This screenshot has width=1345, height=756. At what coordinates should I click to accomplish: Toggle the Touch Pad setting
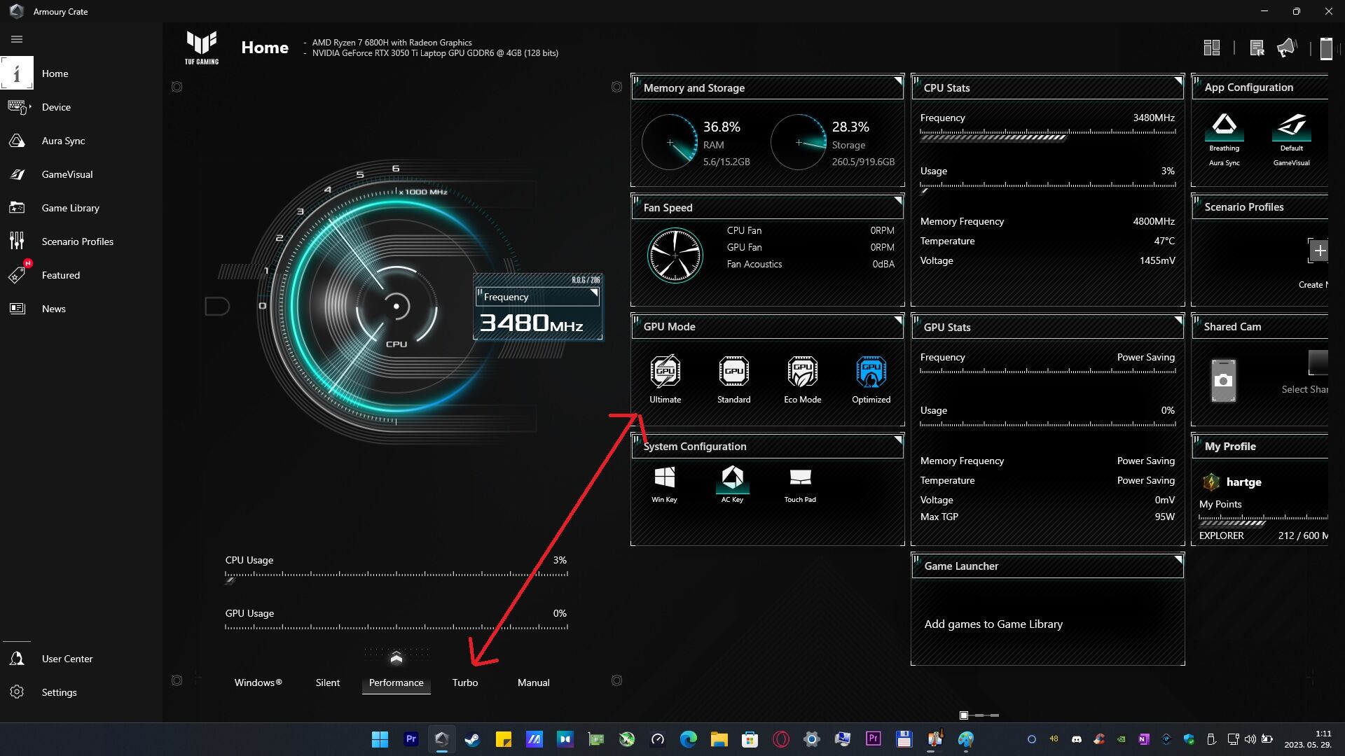click(800, 484)
